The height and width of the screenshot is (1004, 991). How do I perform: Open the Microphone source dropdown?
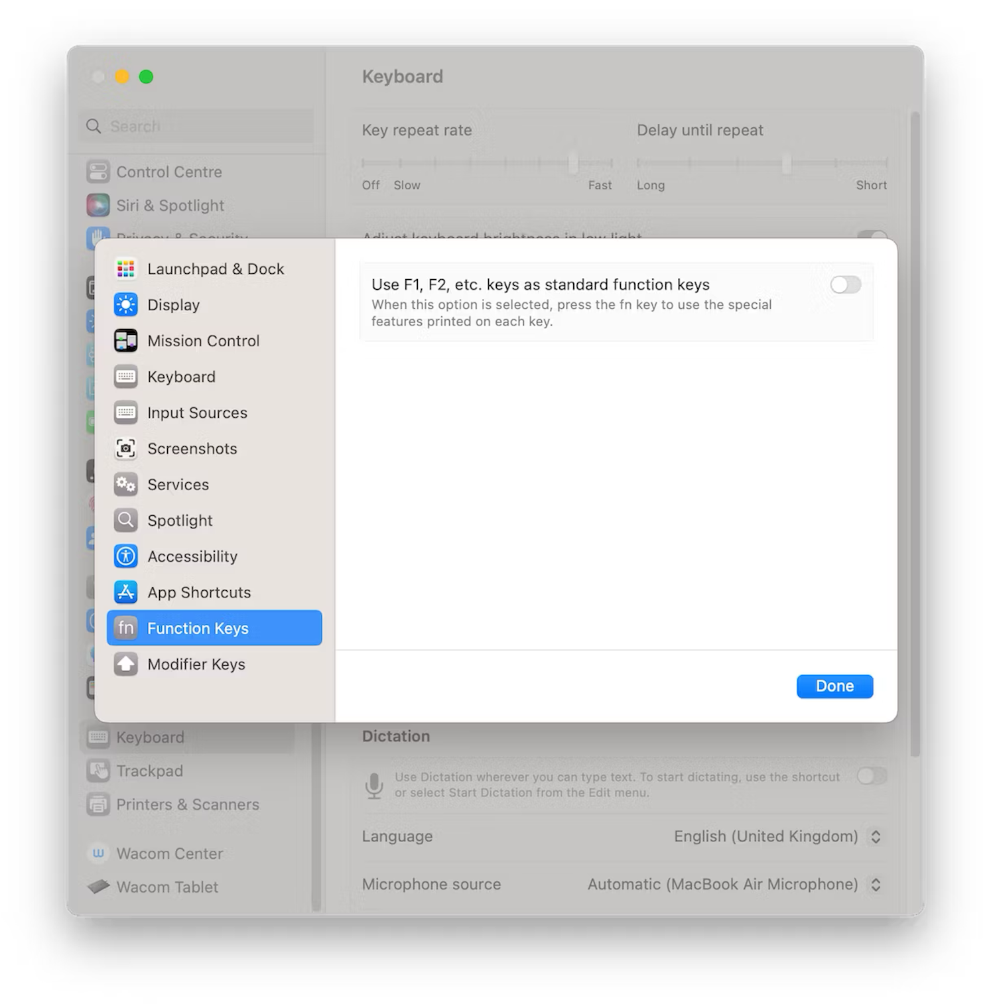876,884
